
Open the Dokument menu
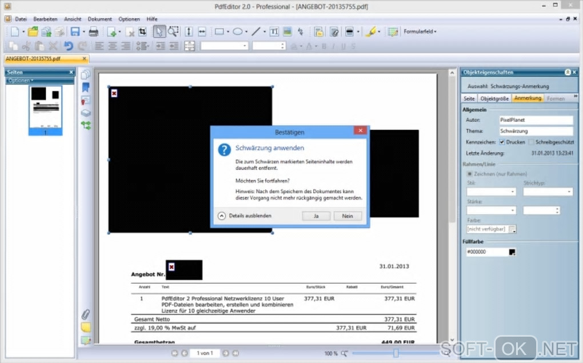[x=99, y=19]
